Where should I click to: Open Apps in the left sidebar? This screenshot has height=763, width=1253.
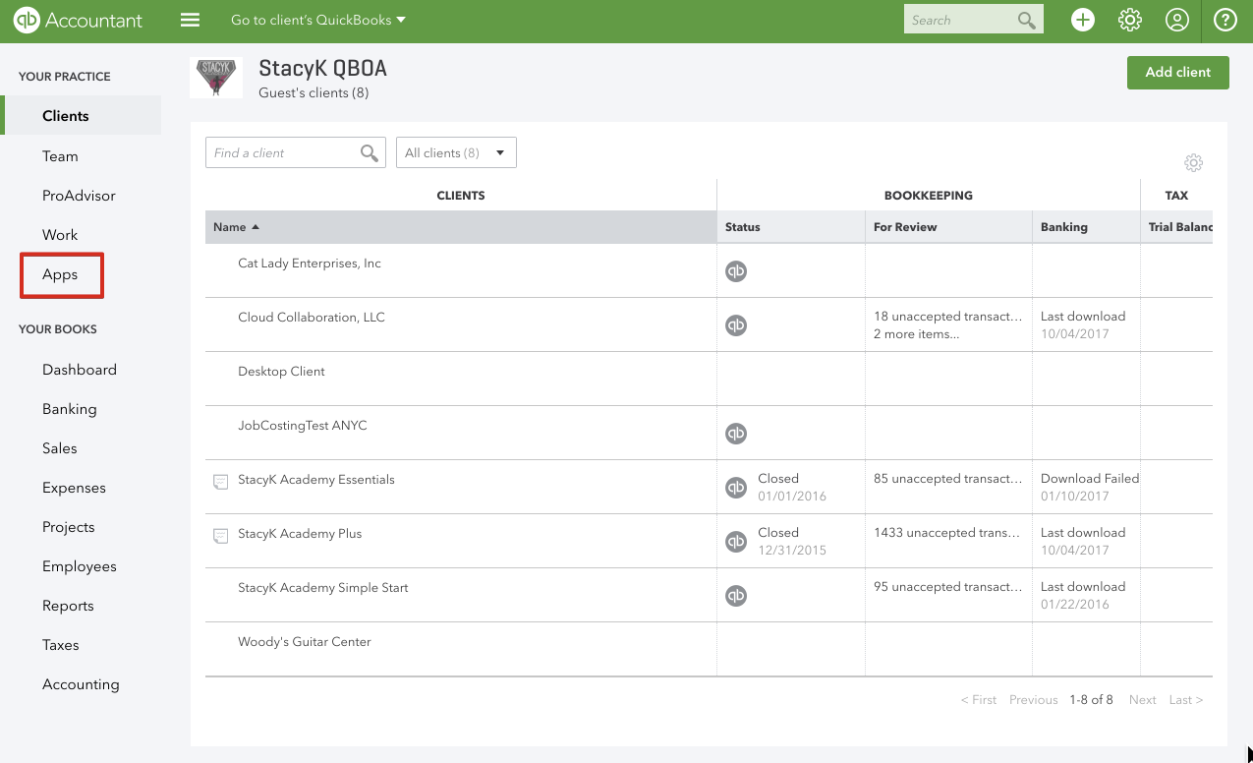pyautogui.click(x=60, y=274)
